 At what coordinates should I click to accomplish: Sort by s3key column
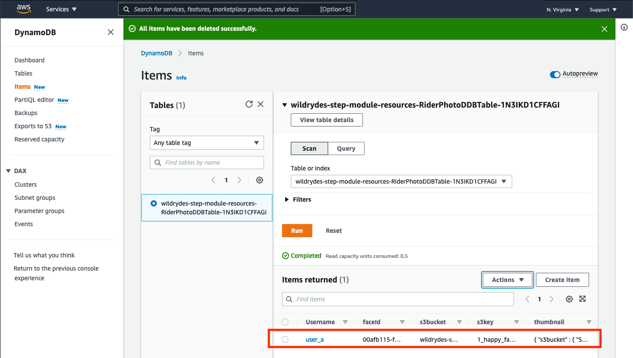tap(517, 322)
